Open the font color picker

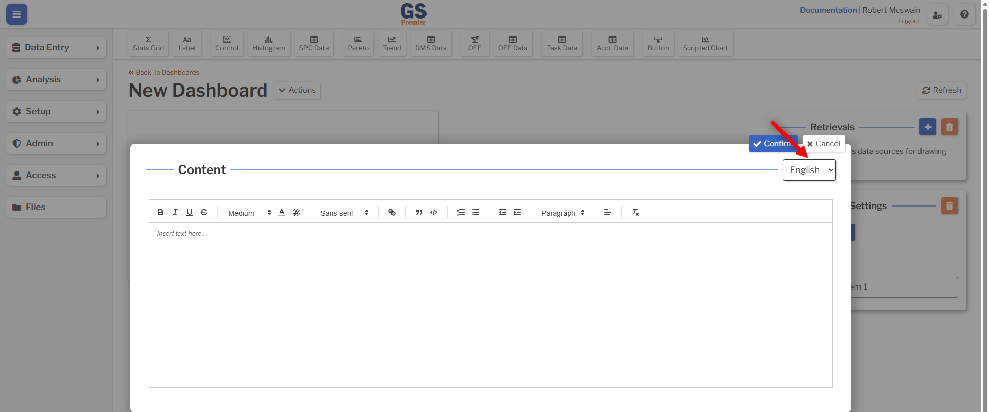click(282, 212)
